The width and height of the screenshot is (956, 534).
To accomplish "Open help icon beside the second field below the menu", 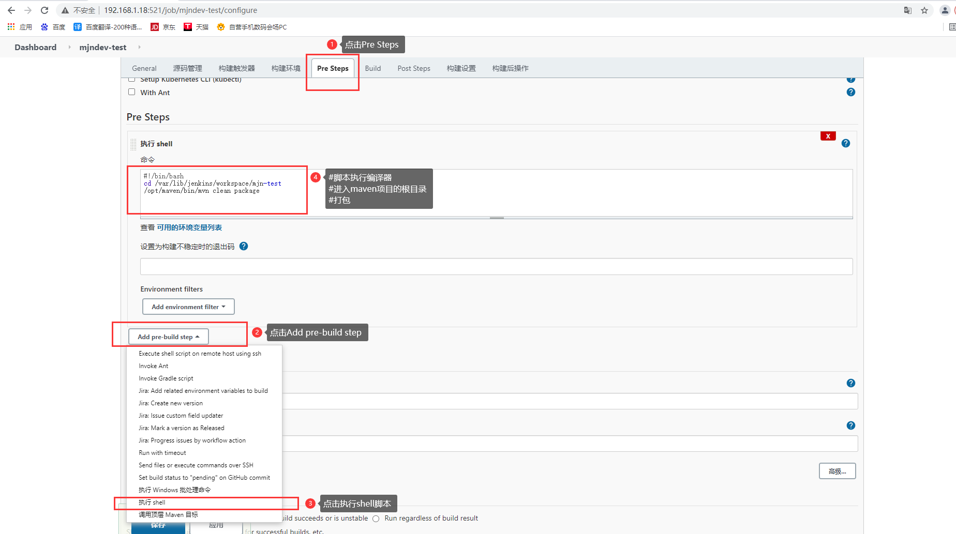I will (851, 425).
